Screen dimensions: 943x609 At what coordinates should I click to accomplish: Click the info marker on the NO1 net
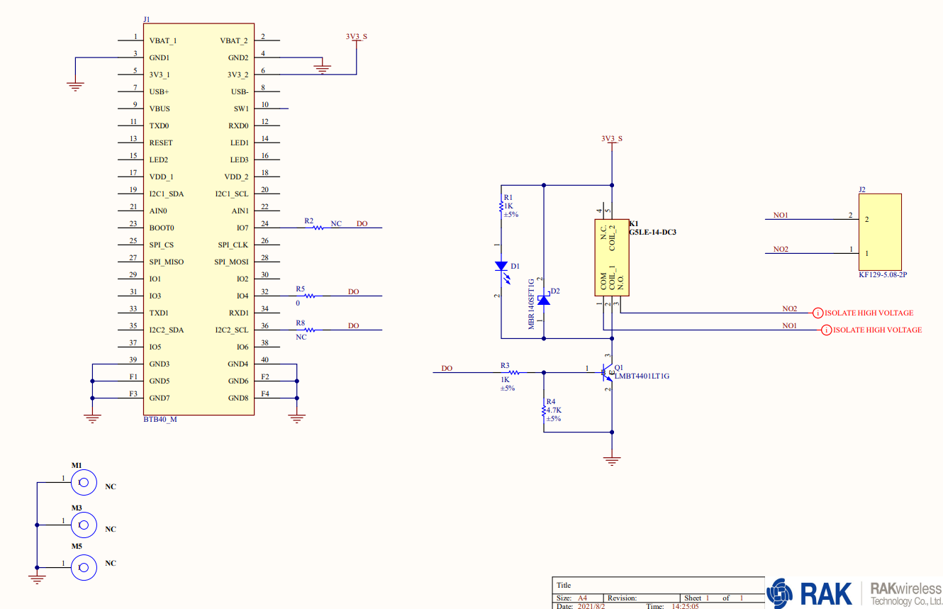pos(826,330)
